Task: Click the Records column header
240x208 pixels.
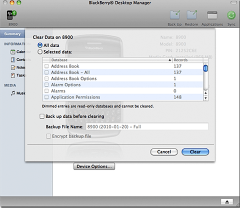Action: (x=188, y=60)
